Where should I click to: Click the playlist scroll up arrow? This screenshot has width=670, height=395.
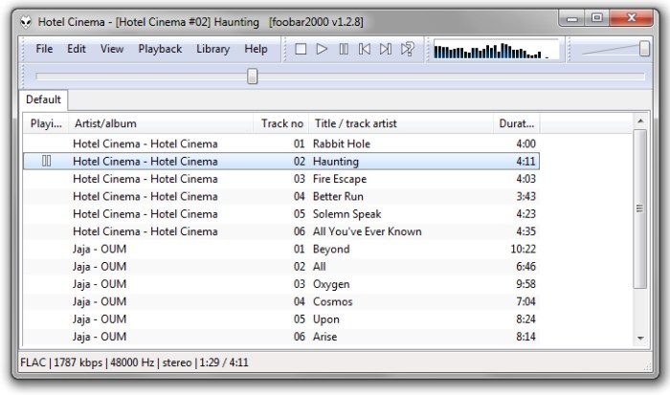click(640, 121)
